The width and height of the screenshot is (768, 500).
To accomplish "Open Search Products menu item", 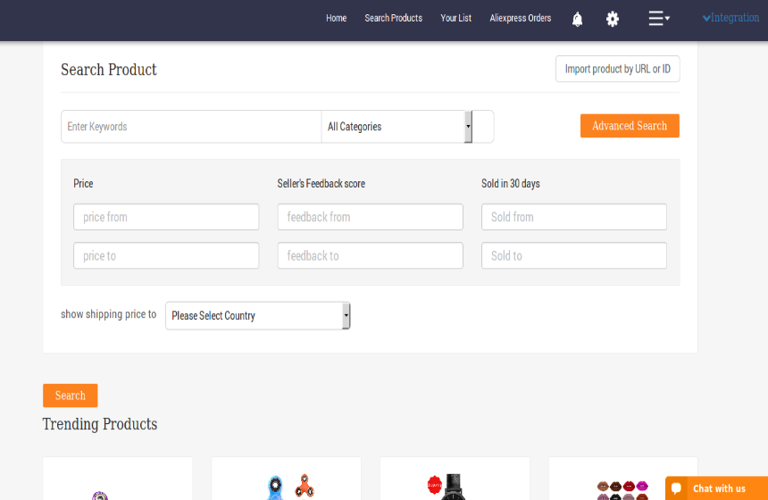I will coord(393,18).
